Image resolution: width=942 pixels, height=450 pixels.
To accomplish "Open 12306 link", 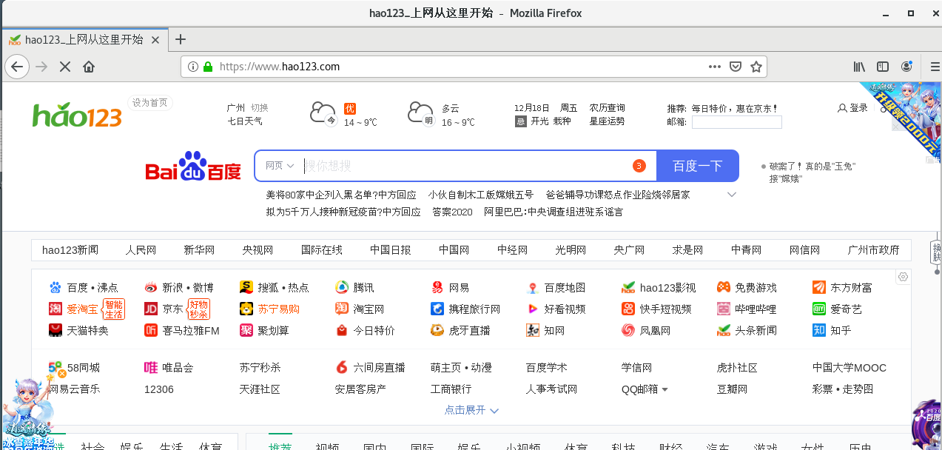I will [x=159, y=389].
